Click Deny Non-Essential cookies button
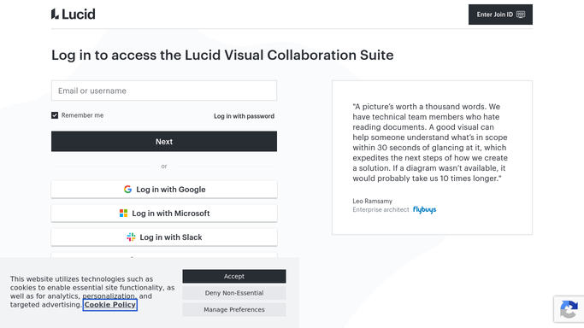The height and width of the screenshot is (328, 584). click(x=234, y=293)
